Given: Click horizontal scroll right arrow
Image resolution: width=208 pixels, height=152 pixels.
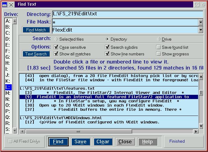Looking at the screenshot, I should [196, 132].
